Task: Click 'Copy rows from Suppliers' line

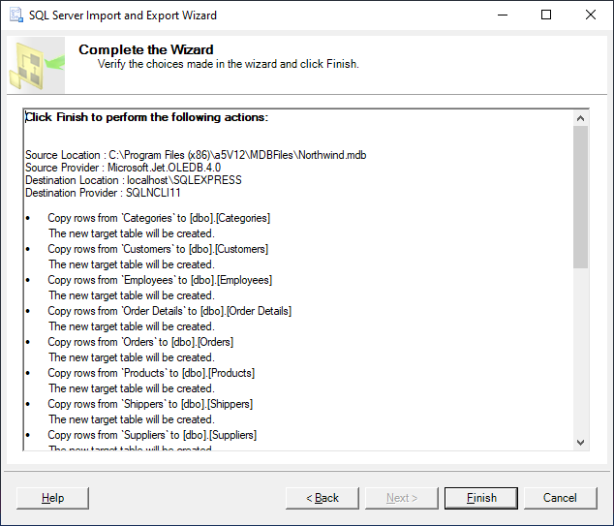Action: (x=152, y=435)
